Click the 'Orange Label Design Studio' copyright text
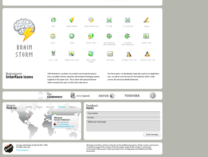This screenshot has height=157, width=208. point(32,145)
